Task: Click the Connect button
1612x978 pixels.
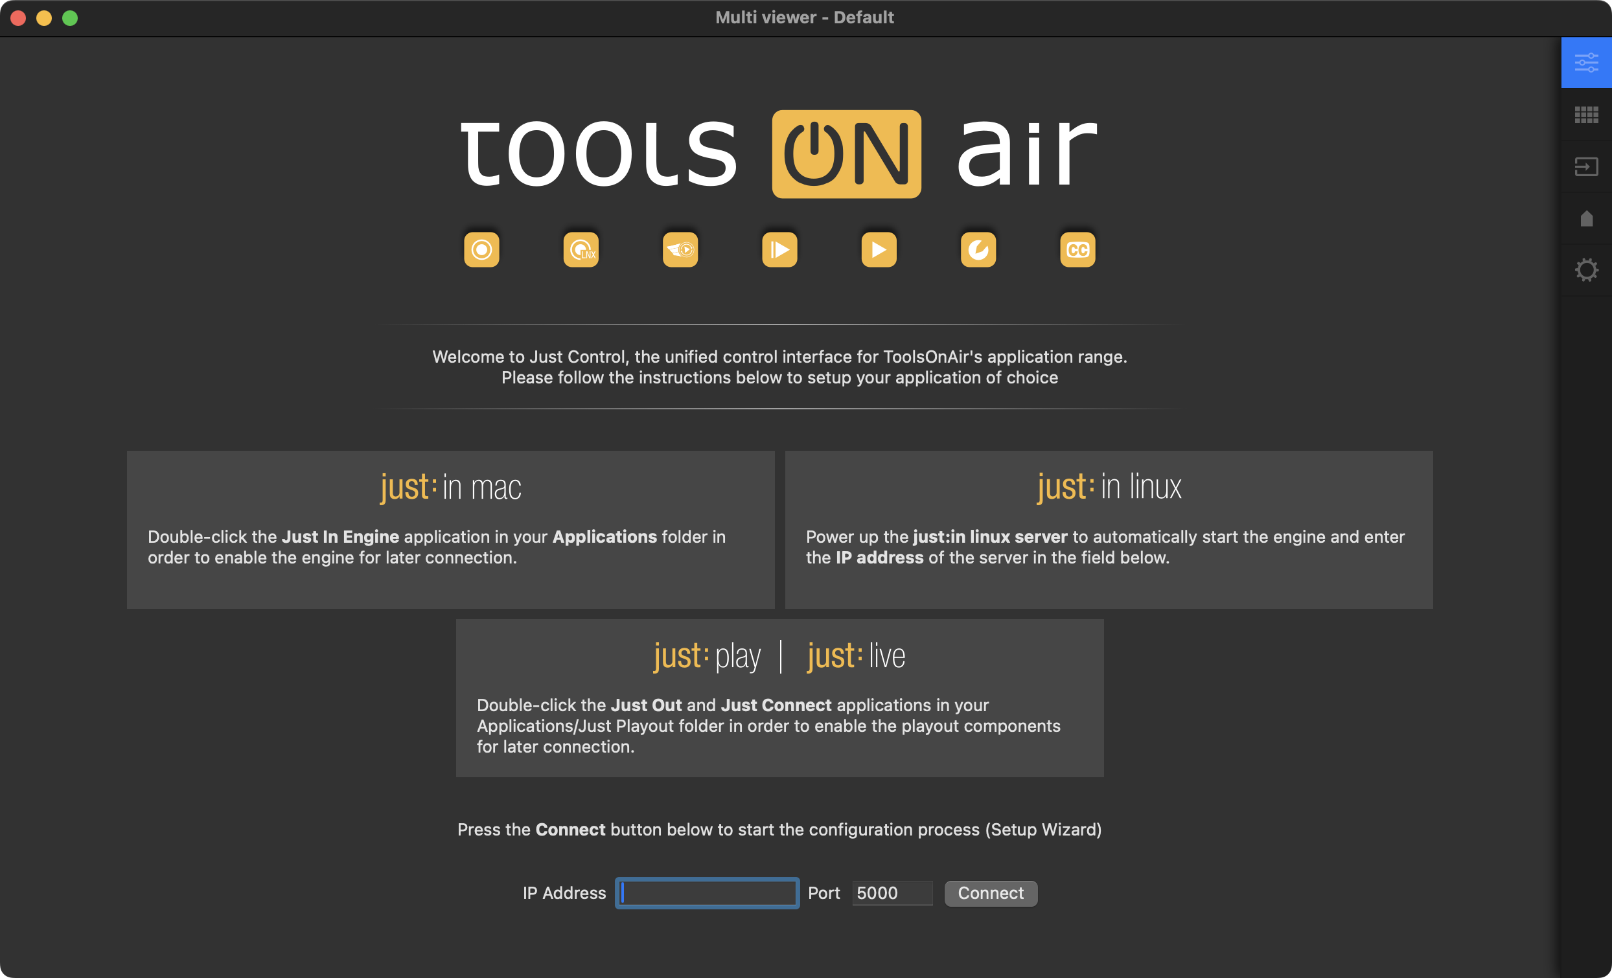Action: [x=991, y=893]
